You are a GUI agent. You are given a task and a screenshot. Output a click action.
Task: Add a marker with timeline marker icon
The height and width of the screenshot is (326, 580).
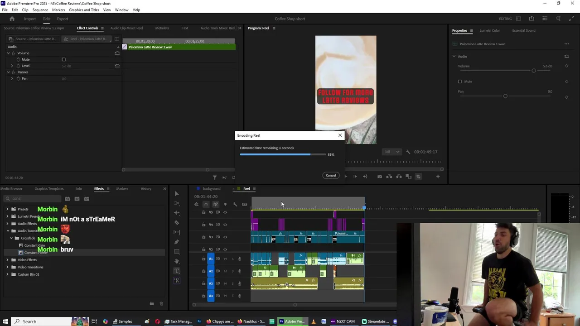225,204
